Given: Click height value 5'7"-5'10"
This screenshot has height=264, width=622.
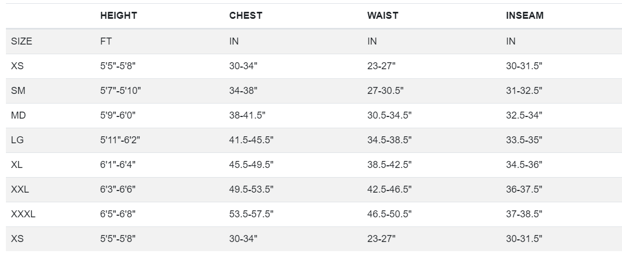Looking at the screenshot, I should (x=120, y=91).
